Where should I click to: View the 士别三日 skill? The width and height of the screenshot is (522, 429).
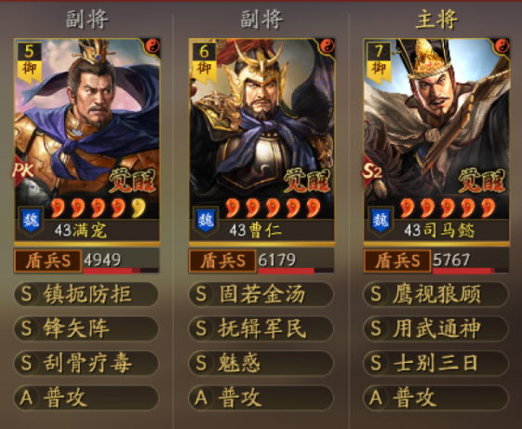coord(435,363)
